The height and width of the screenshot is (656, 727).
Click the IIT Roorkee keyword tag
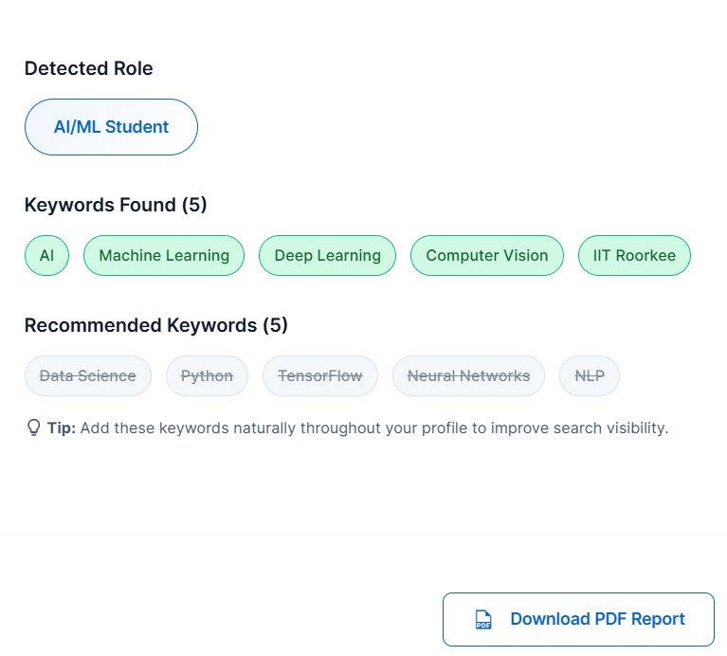pyautogui.click(x=634, y=256)
